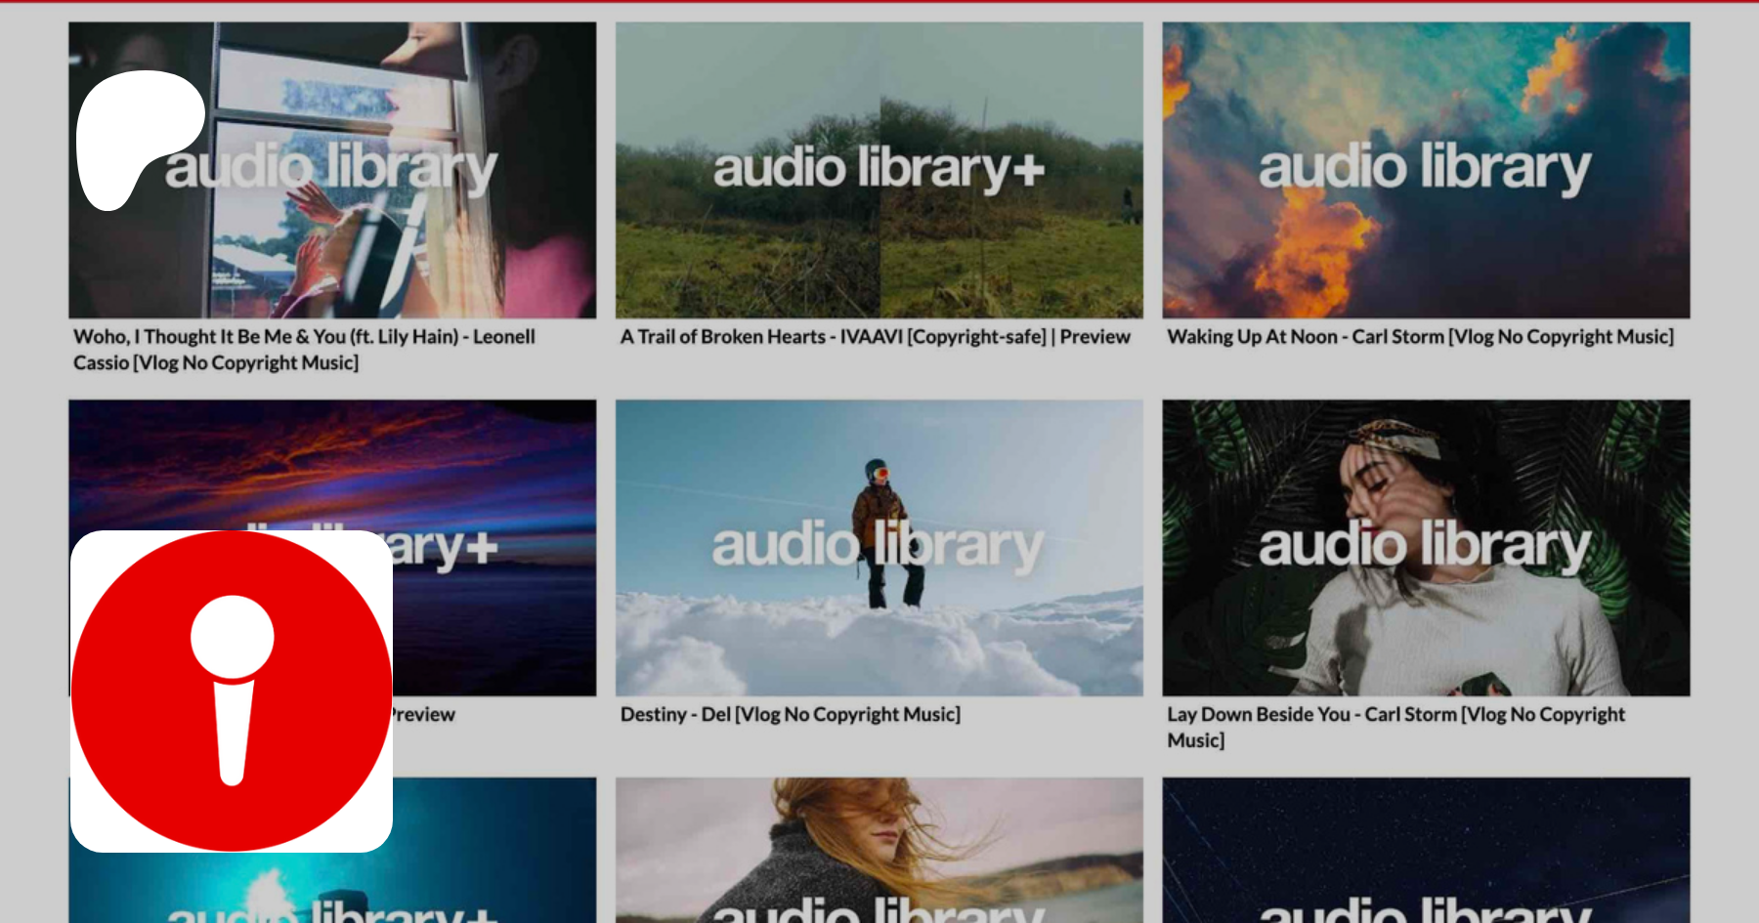Click the red microphone icon
This screenshot has height=923, width=1759.
(x=232, y=691)
